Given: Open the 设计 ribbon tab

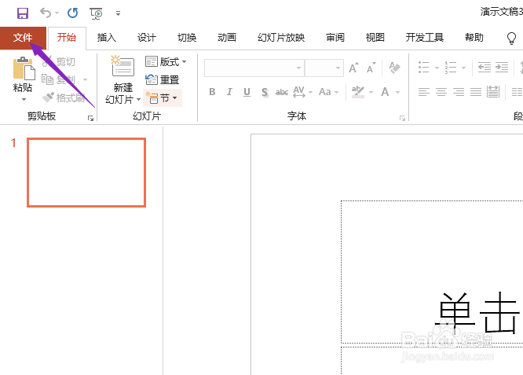Looking at the screenshot, I should click(146, 38).
